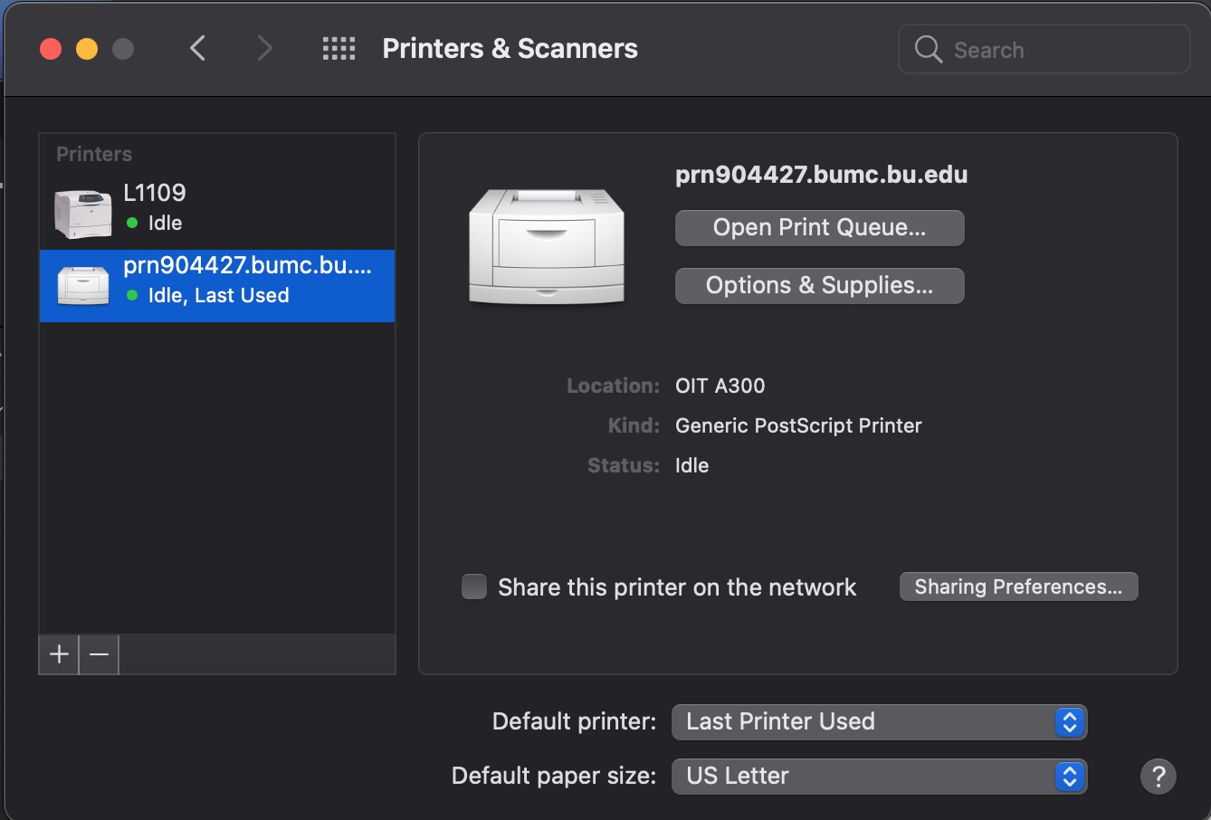Click the Idle, Last Used status text

219,295
